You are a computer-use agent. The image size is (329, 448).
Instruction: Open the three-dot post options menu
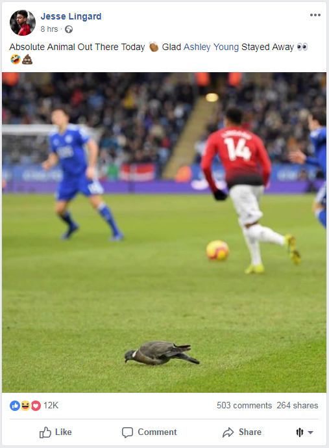[315, 15]
